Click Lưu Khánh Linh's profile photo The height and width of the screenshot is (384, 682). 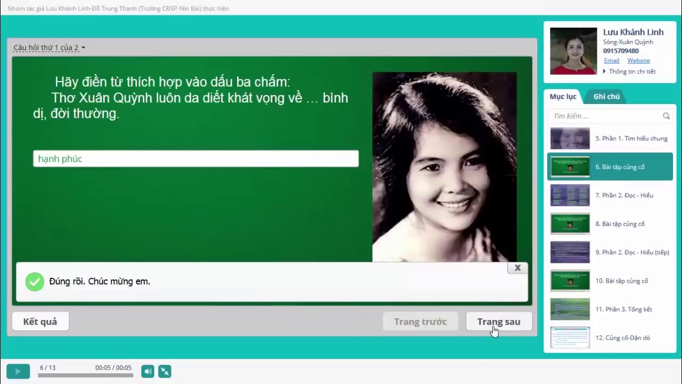point(573,51)
